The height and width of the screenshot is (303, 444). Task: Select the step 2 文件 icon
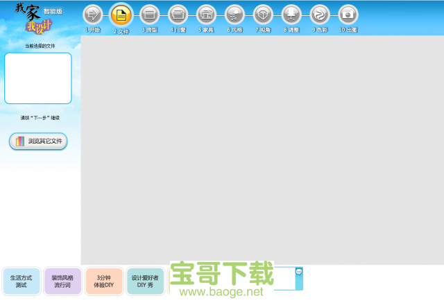pos(121,15)
